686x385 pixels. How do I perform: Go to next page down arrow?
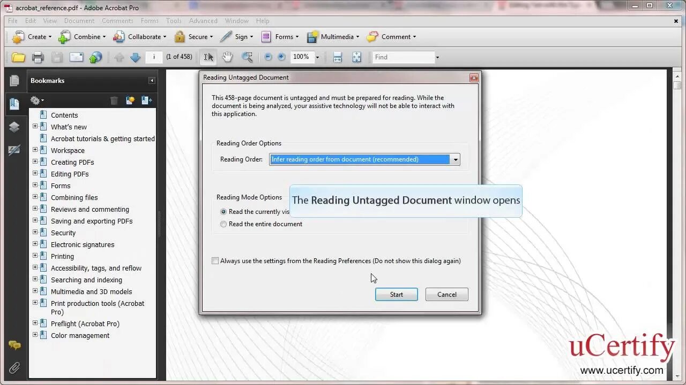[135, 57]
